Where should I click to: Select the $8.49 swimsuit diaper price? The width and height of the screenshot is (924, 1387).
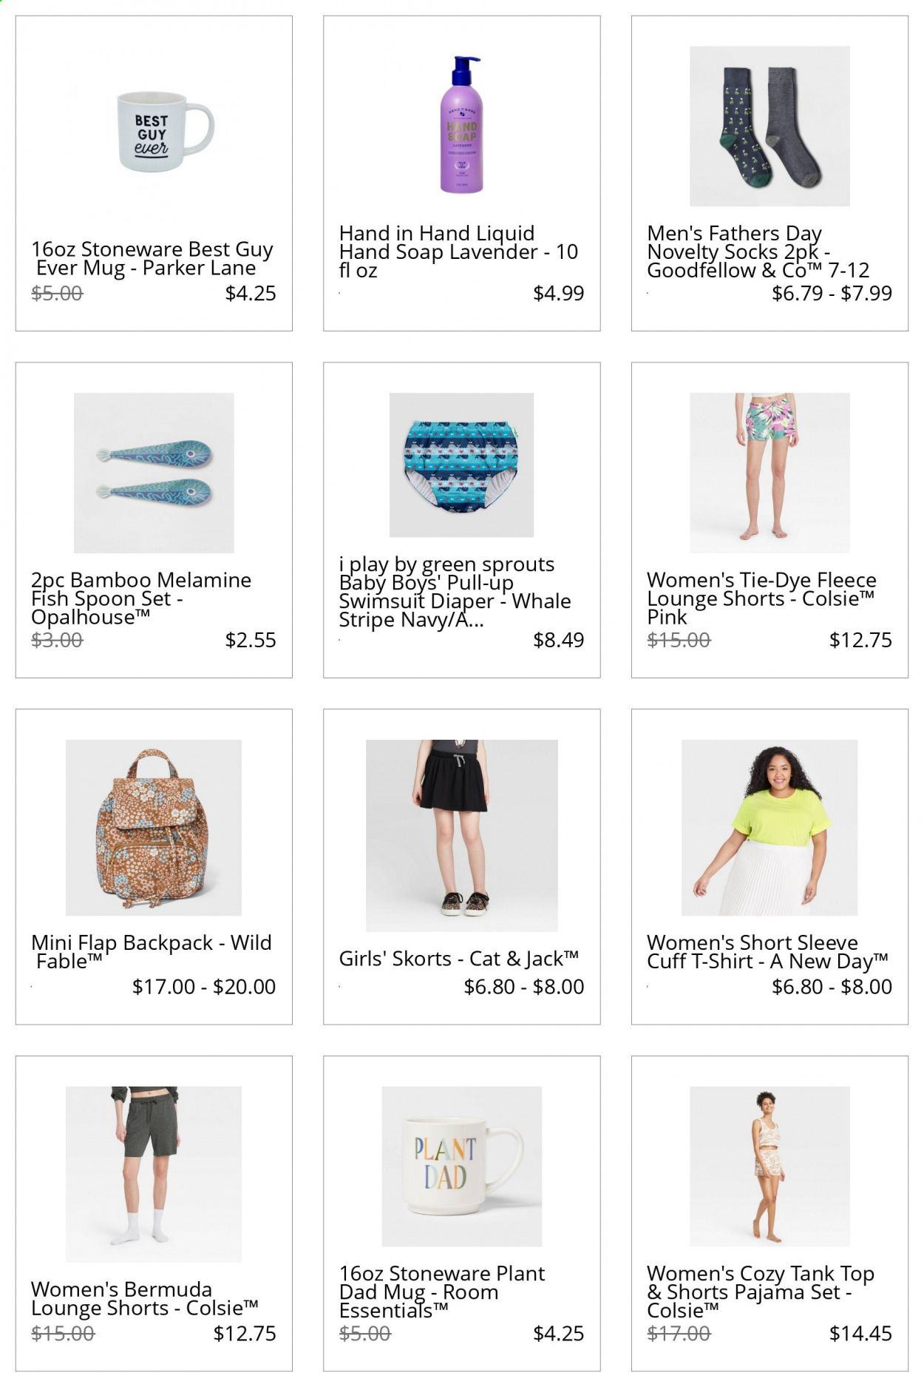tap(558, 640)
